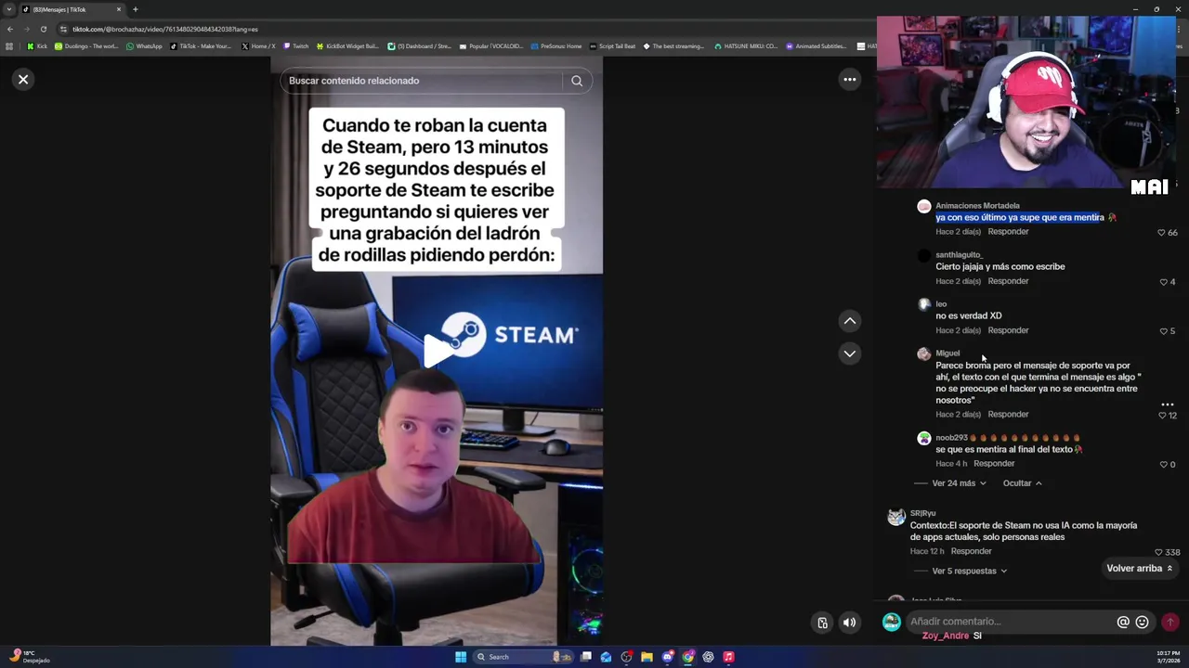Click the Windows taskbar Search box
Image resolution: width=1189 pixels, height=668 pixels.
523,657
